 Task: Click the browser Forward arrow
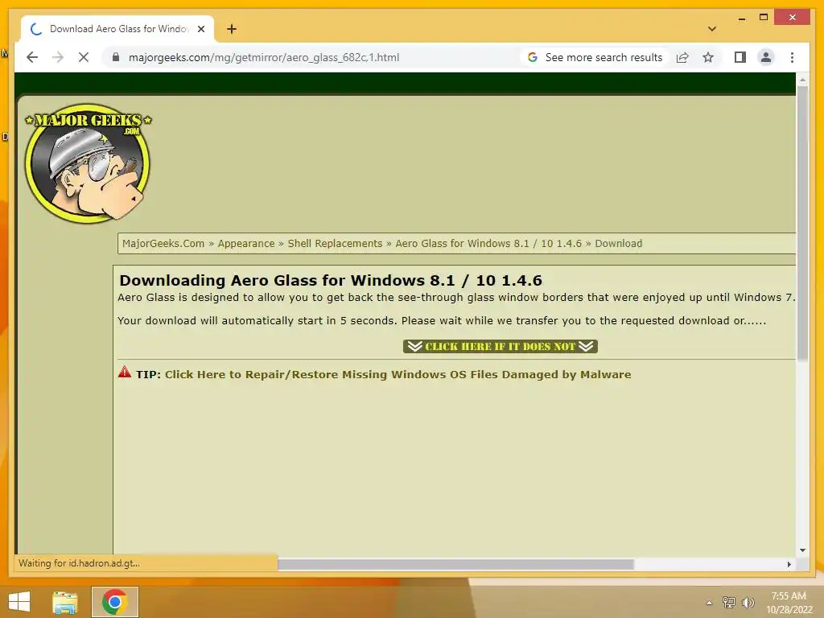[58, 57]
